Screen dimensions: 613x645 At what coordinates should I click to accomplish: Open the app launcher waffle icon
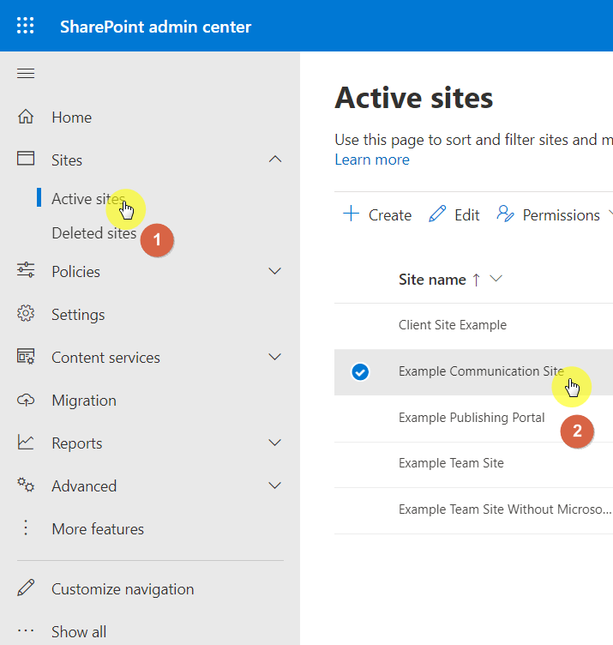click(x=26, y=26)
